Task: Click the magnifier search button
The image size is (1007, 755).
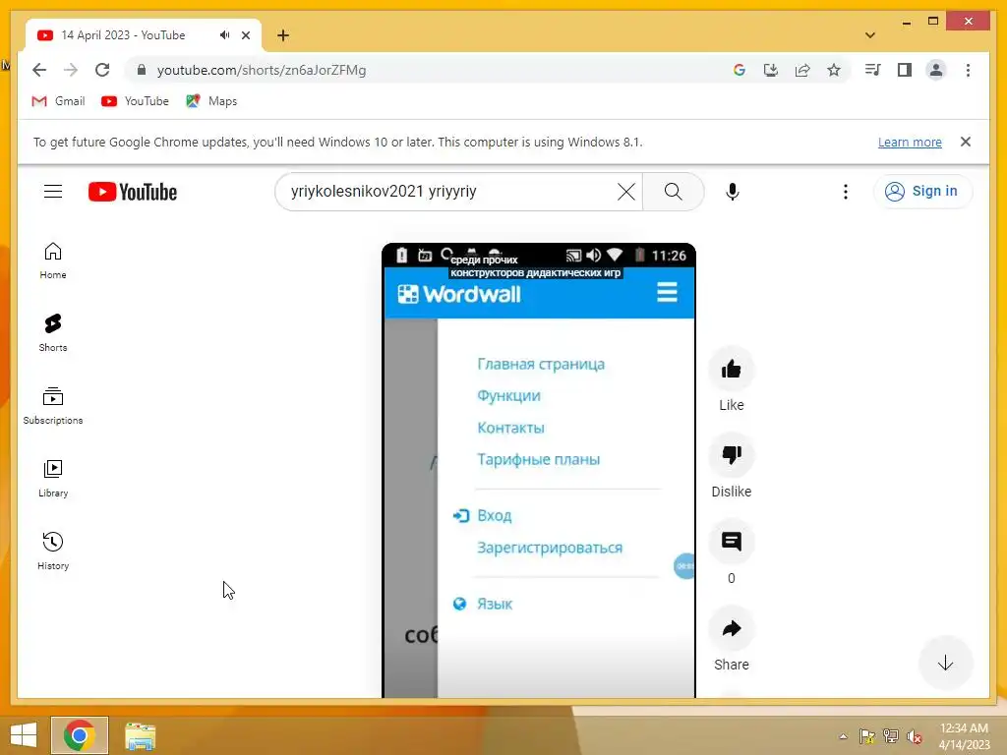Action: [x=673, y=192]
